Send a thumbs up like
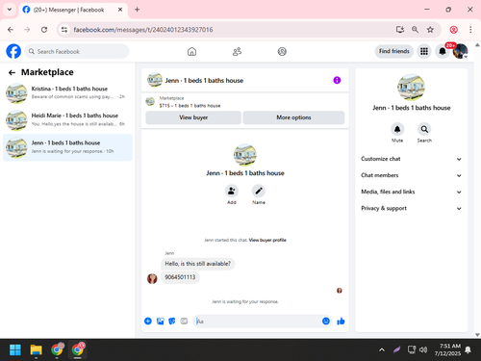The height and width of the screenshot is (361, 481). coord(341,321)
